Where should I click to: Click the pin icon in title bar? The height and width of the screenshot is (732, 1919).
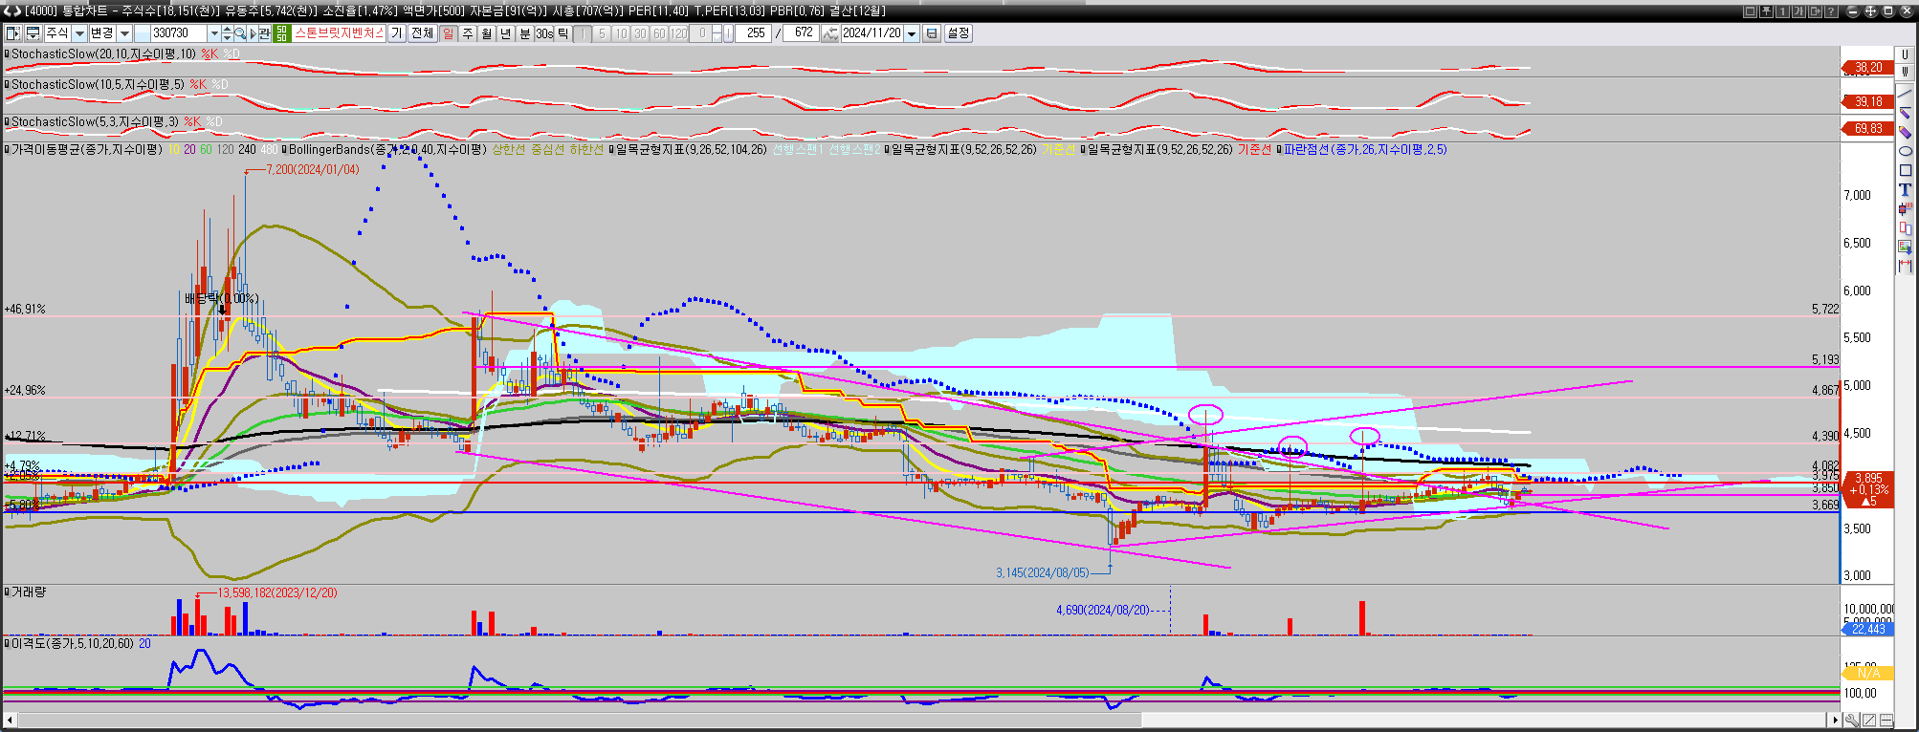[x=1766, y=11]
